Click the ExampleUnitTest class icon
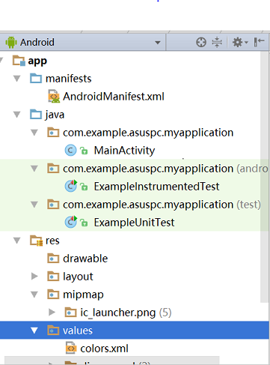 71,222
